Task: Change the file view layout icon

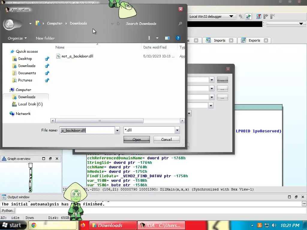Action: [x=149, y=38]
